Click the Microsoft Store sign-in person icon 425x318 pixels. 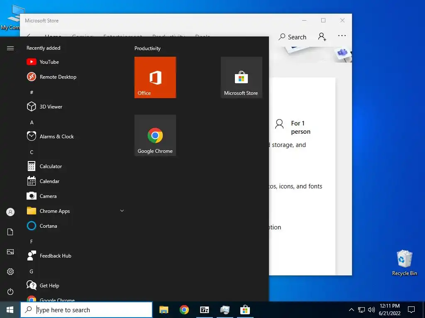(x=322, y=36)
